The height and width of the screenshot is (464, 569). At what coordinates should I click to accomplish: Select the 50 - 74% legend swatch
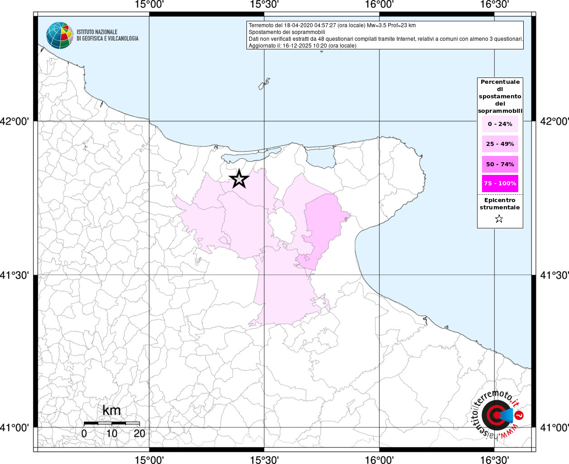pyautogui.click(x=500, y=164)
